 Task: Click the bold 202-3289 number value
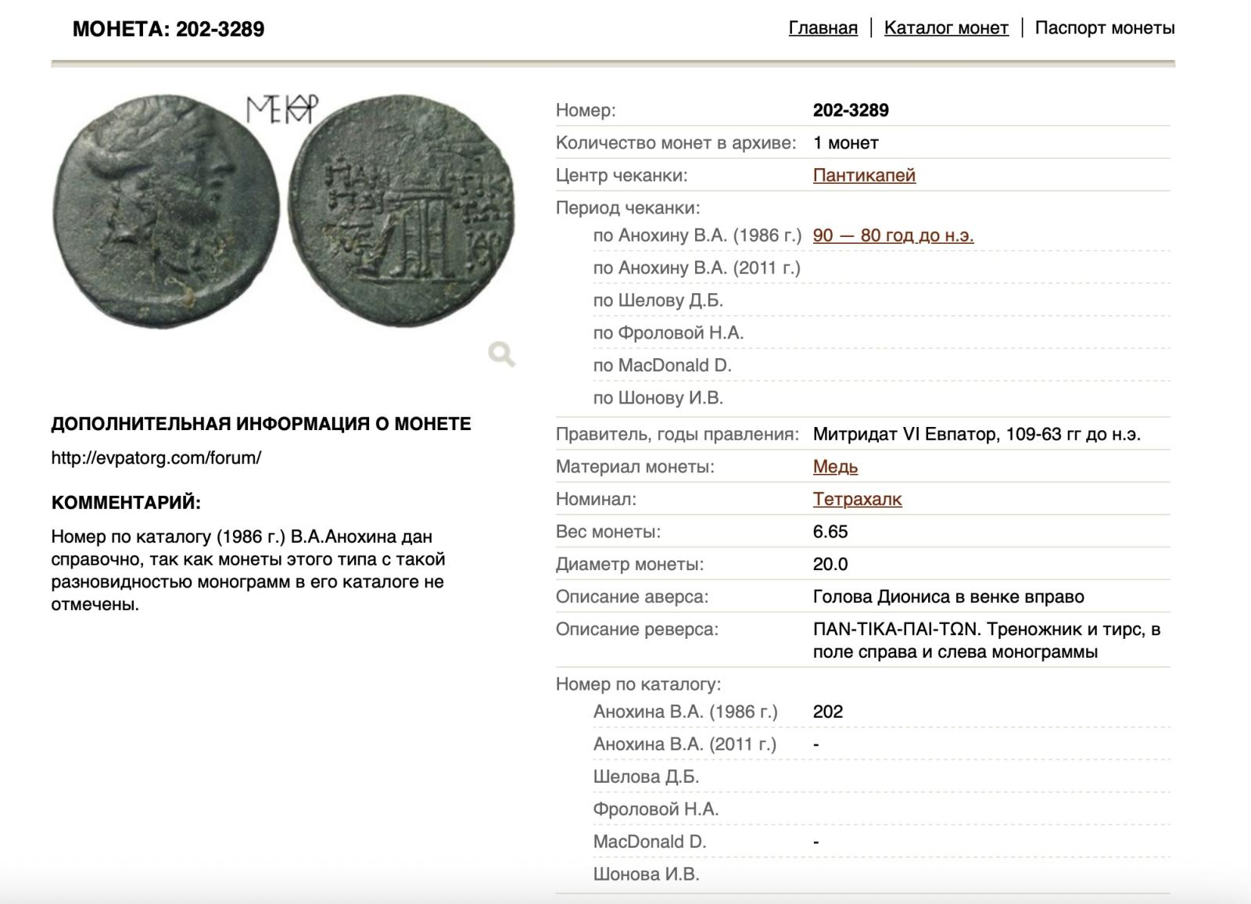pyautogui.click(x=851, y=110)
